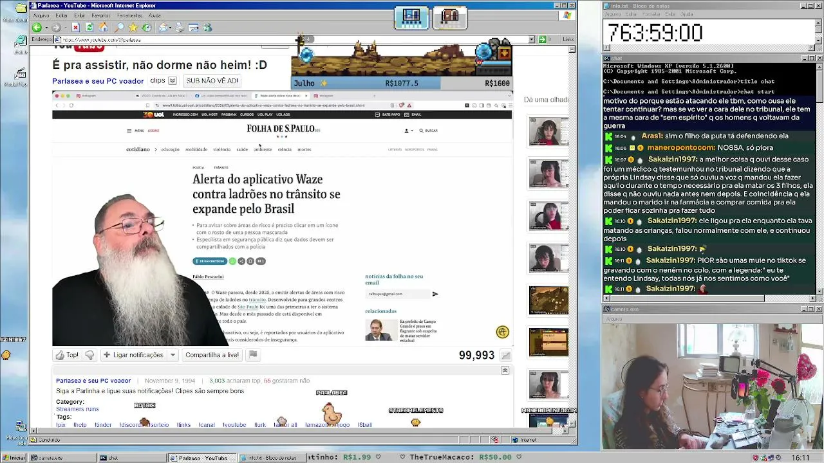
Task: Open the third sidebar thumbnail with red shirt
Action: click(548, 216)
